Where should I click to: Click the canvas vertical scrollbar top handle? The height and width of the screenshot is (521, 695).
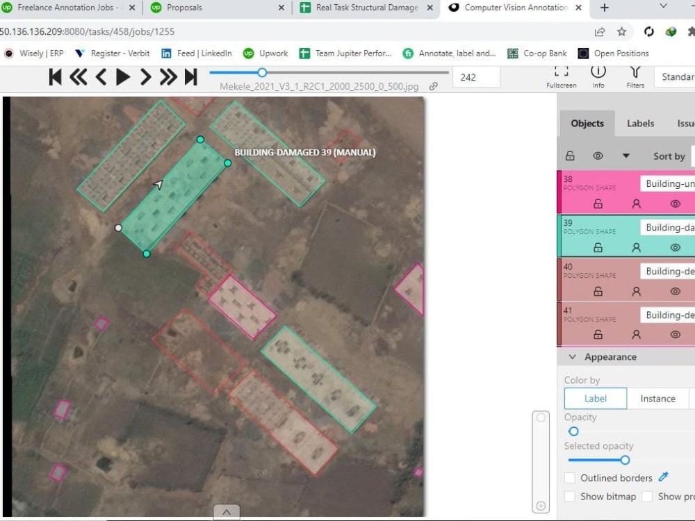click(x=541, y=417)
